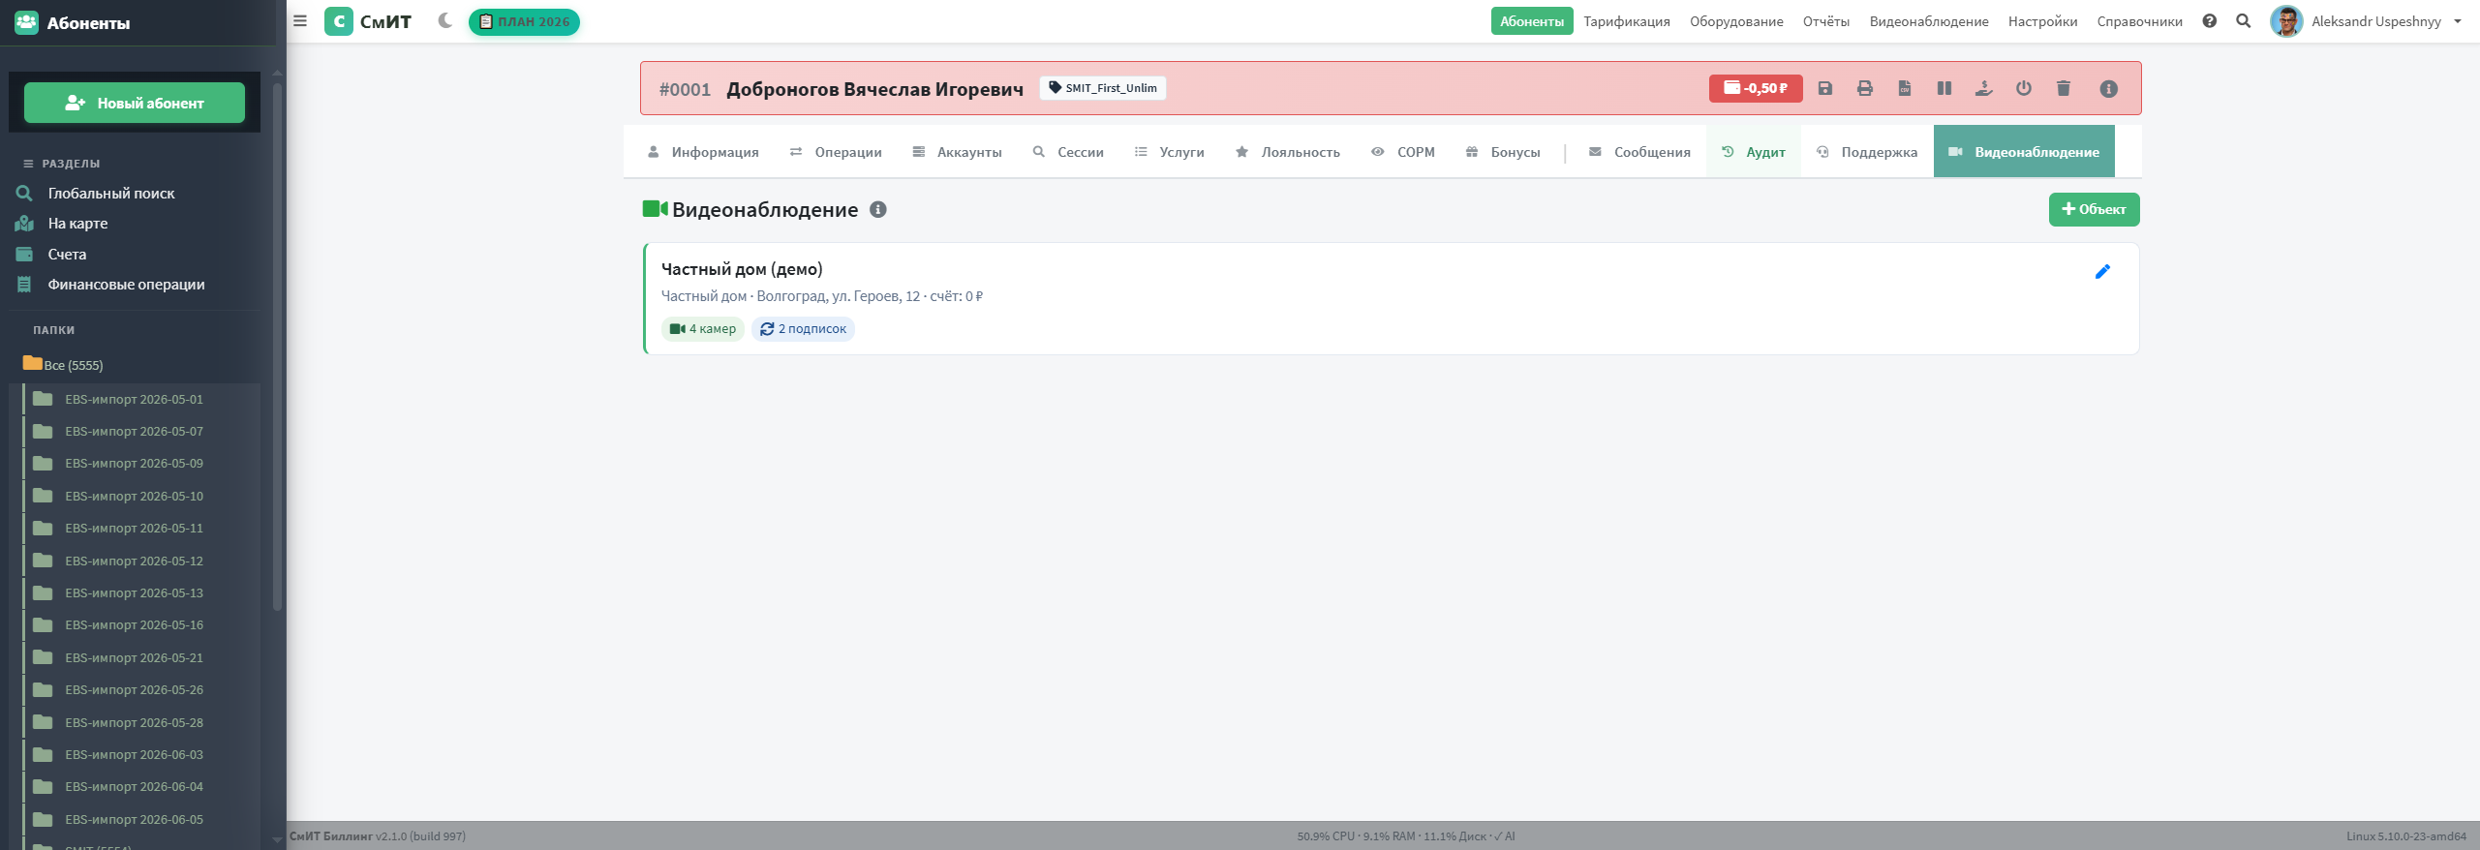Viewport: 2480px width, 850px height.
Task: Open the info icon next to Видеонаблюдение heading
Action: 877,209
